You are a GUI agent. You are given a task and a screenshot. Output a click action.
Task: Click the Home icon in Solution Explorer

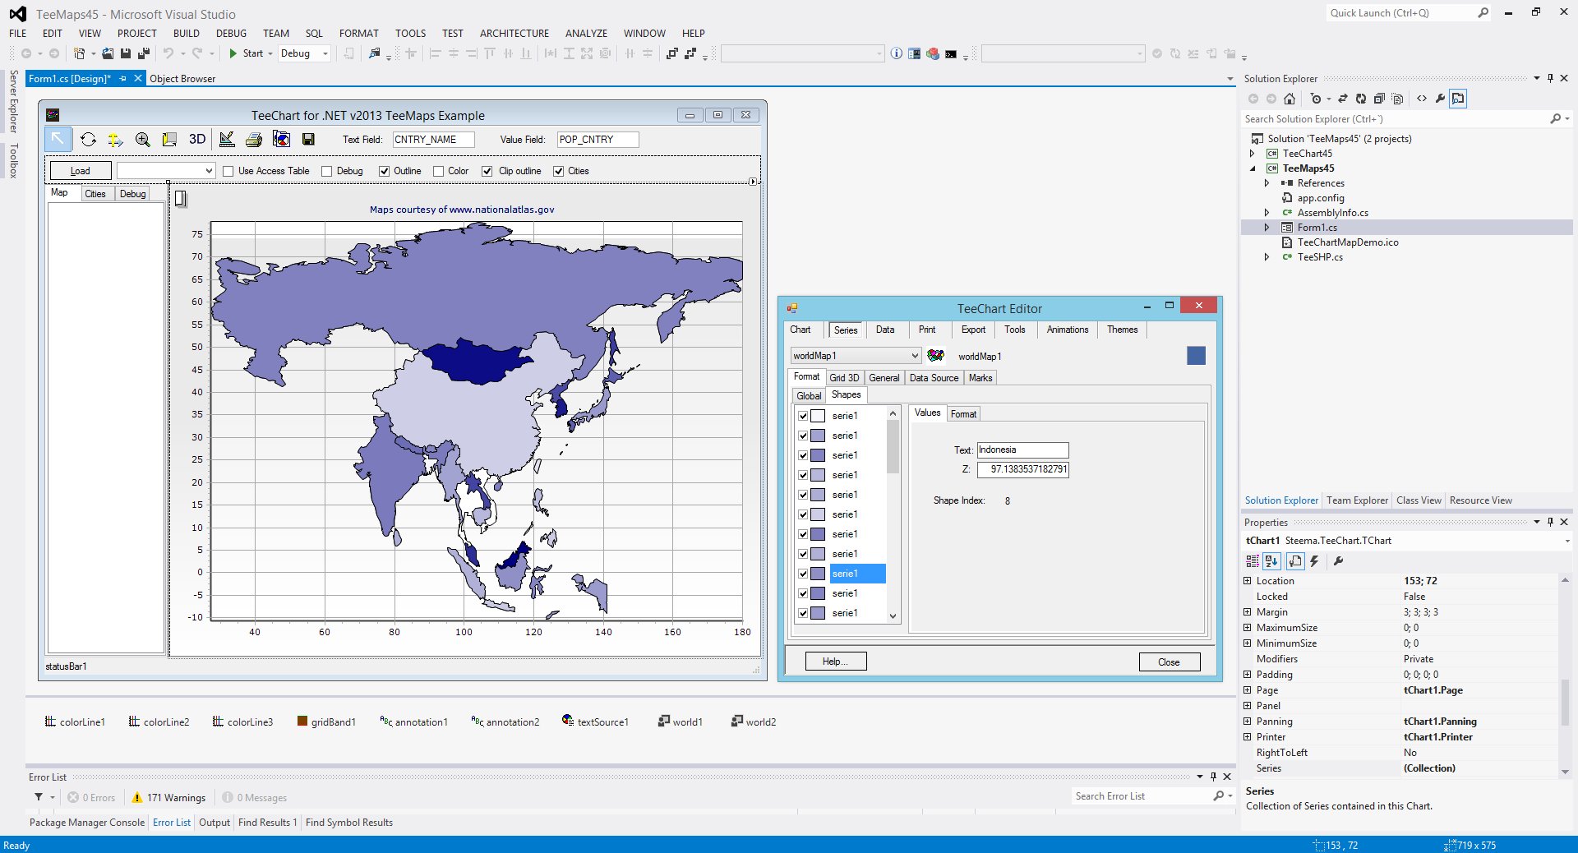pyautogui.click(x=1290, y=99)
